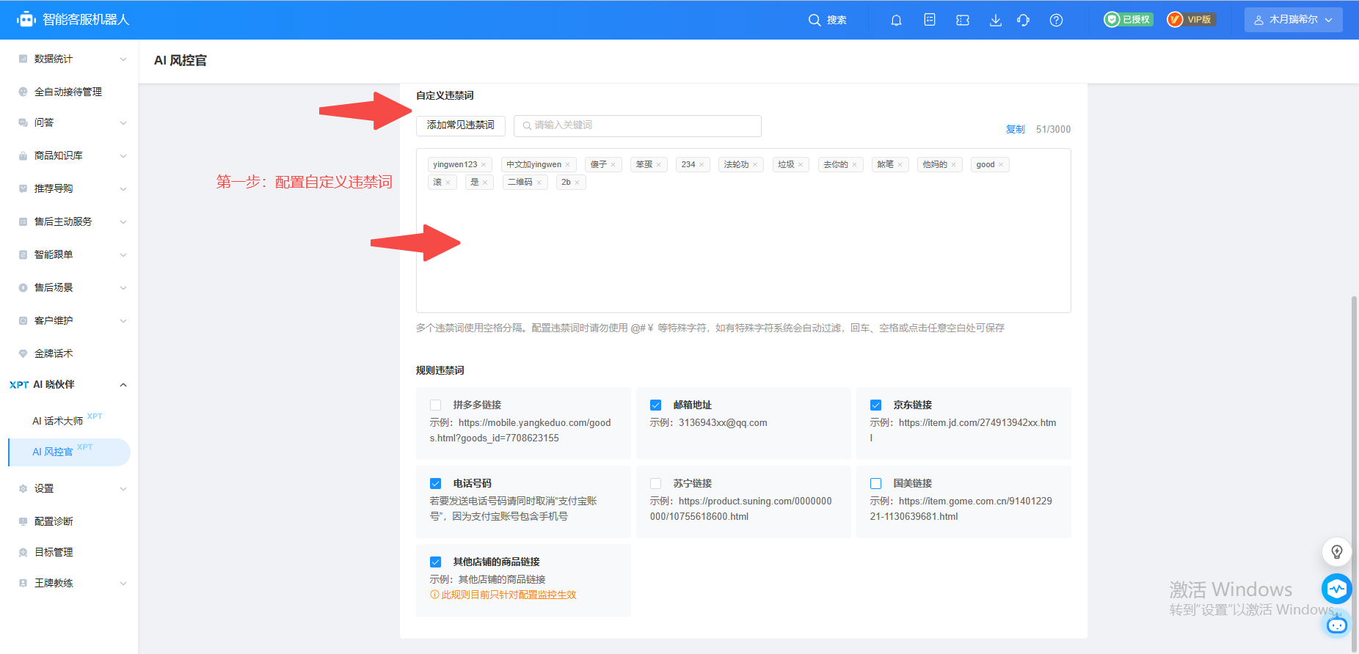Viewport: 1359px width, 654px height.
Task: Remove the 法轮功 tag
Action: (755, 165)
